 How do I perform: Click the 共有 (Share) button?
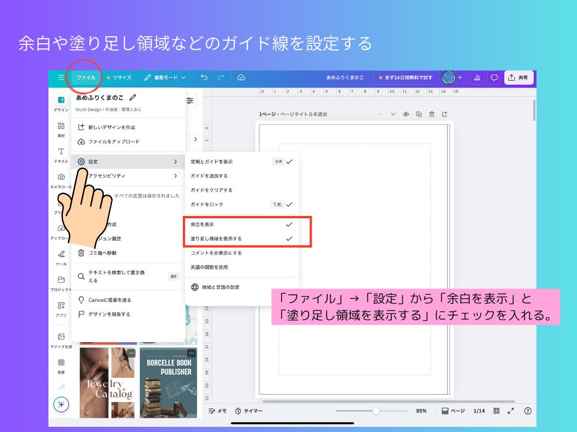click(x=519, y=77)
